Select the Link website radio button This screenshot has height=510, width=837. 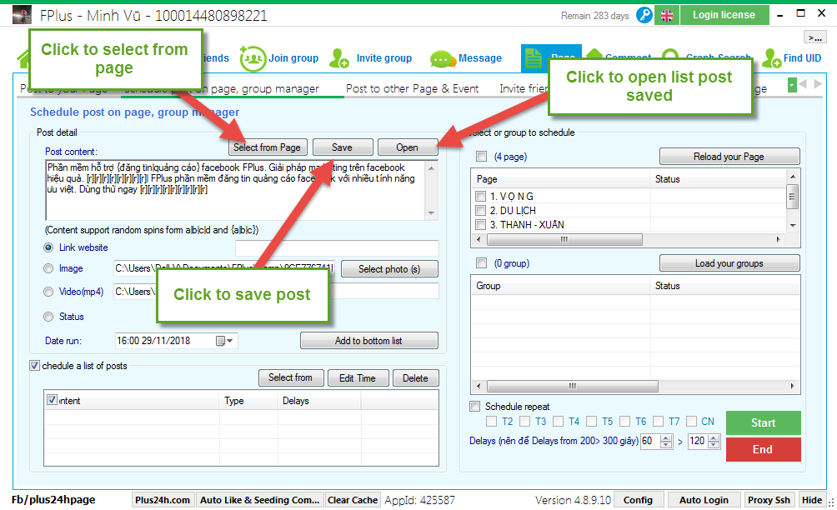point(48,247)
